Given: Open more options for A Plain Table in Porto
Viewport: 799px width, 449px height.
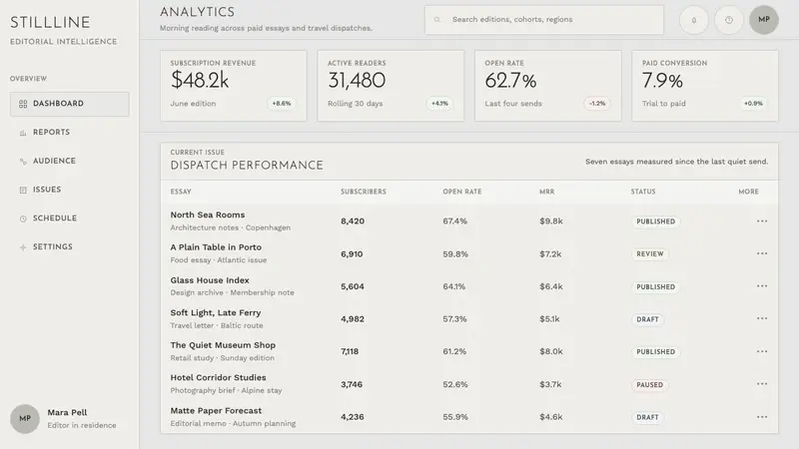Looking at the screenshot, I should pyautogui.click(x=762, y=253).
